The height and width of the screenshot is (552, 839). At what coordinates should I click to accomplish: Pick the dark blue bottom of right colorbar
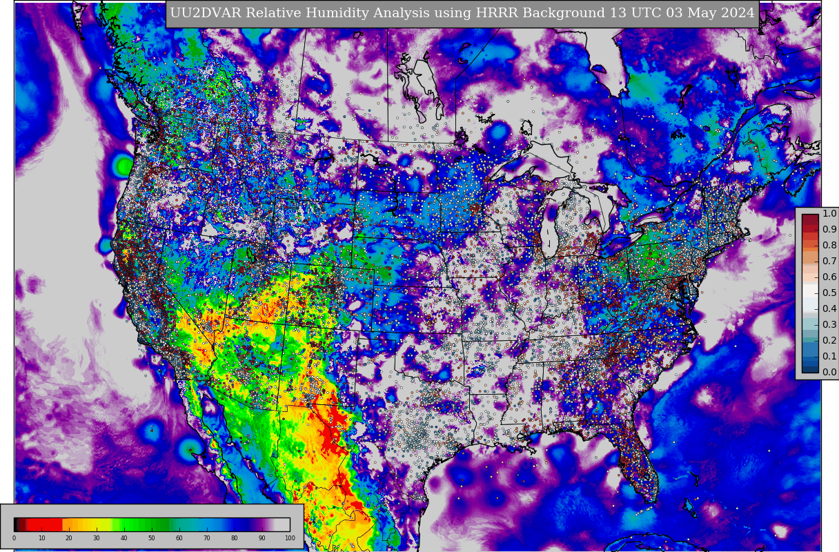click(810, 368)
